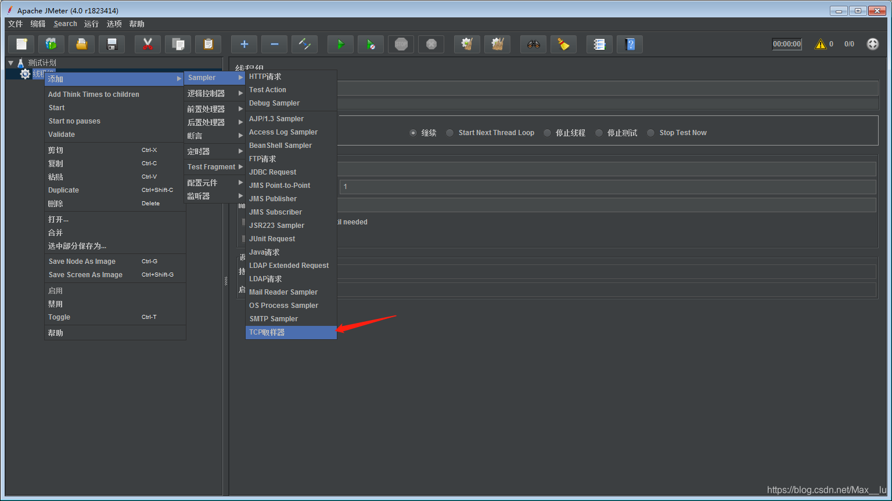Open the 帮助 menu bar item
This screenshot has height=501, width=892.
pyautogui.click(x=136, y=24)
